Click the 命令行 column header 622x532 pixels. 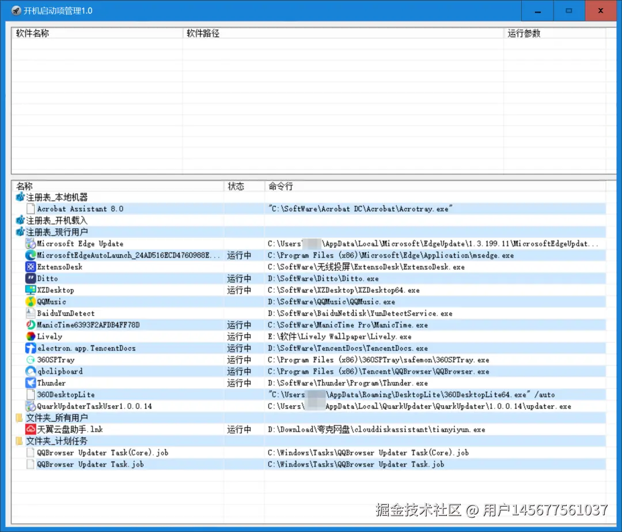tap(435, 186)
